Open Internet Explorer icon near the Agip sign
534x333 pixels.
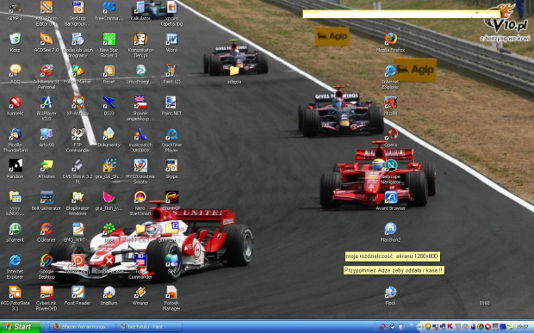(x=391, y=77)
